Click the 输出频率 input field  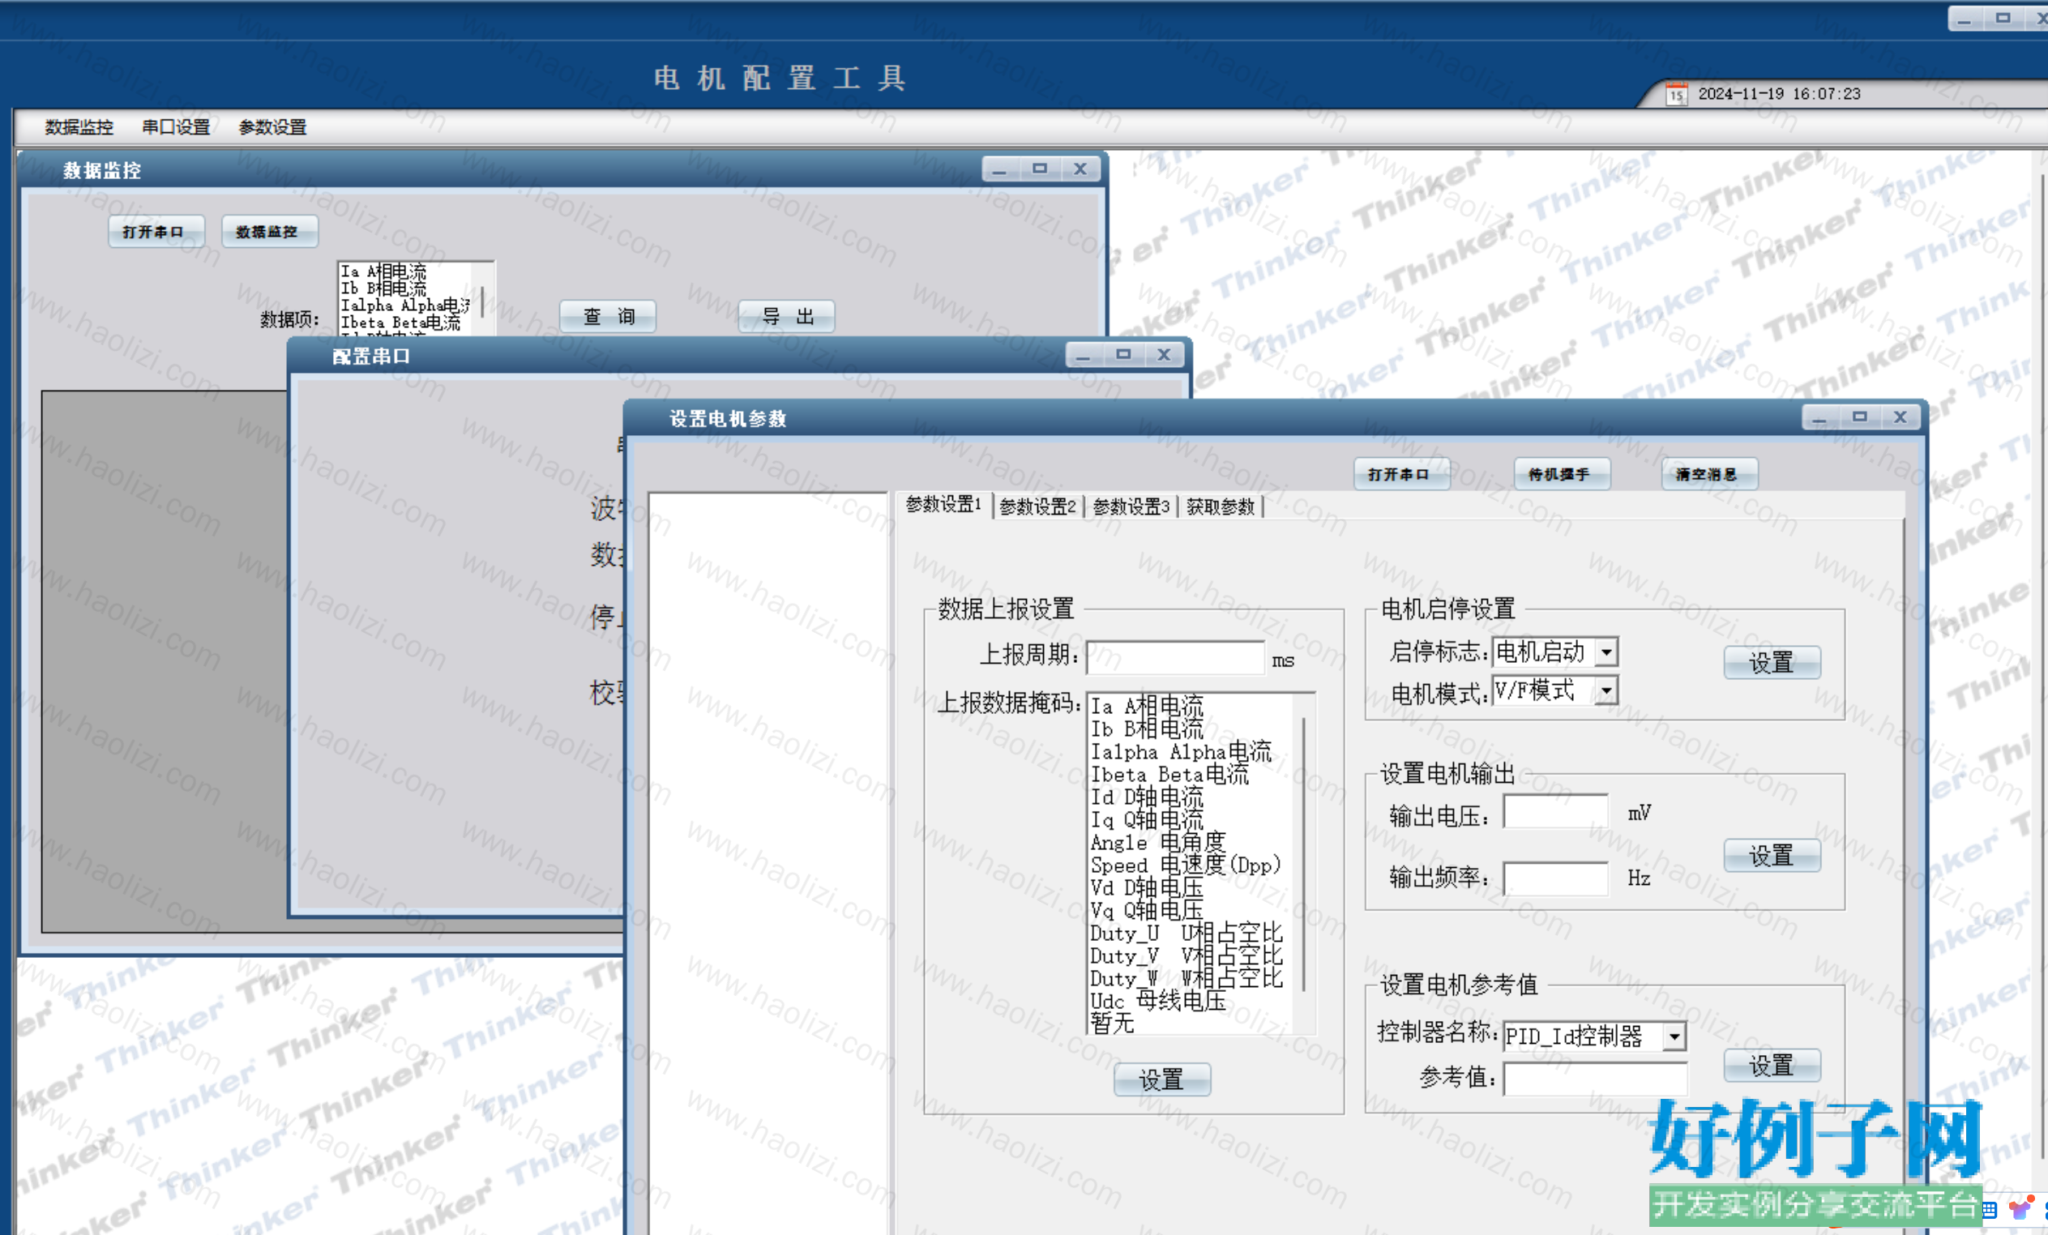tap(1555, 878)
